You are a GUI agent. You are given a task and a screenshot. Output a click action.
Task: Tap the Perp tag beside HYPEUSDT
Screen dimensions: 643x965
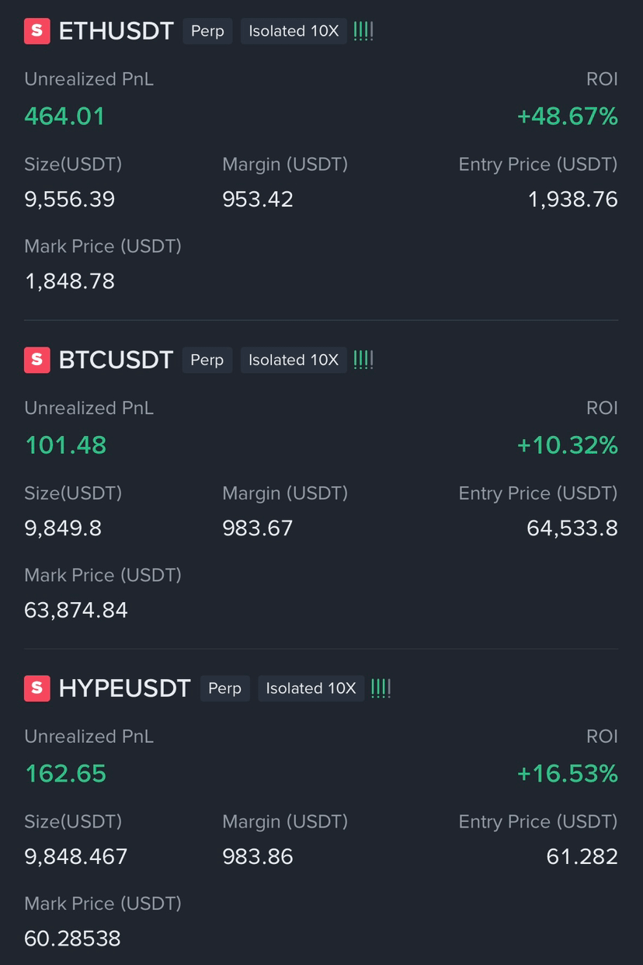pos(224,688)
